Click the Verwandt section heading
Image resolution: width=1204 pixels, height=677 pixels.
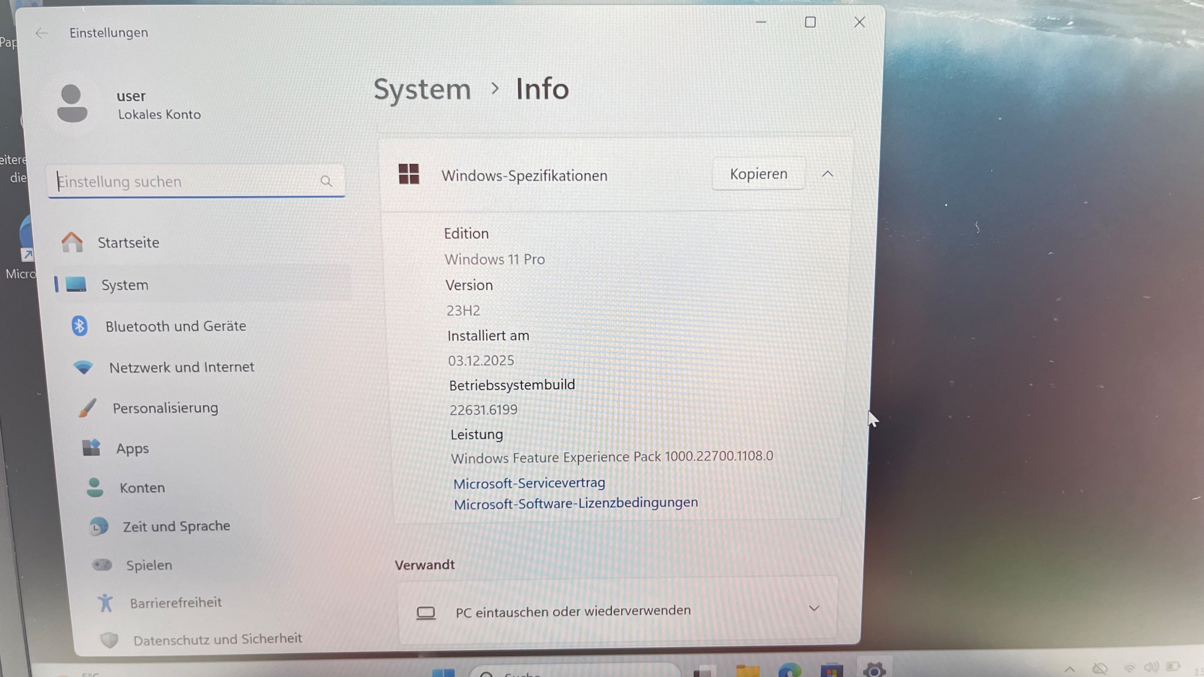click(424, 565)
